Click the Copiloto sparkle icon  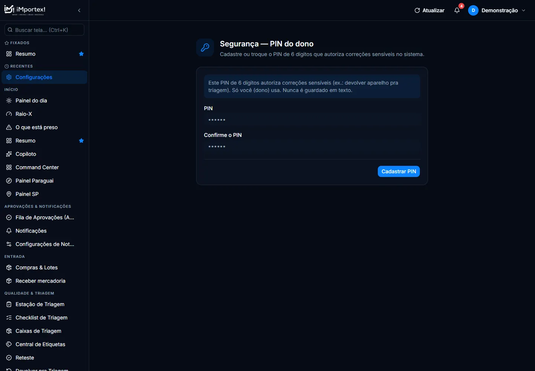coord(9,154)
